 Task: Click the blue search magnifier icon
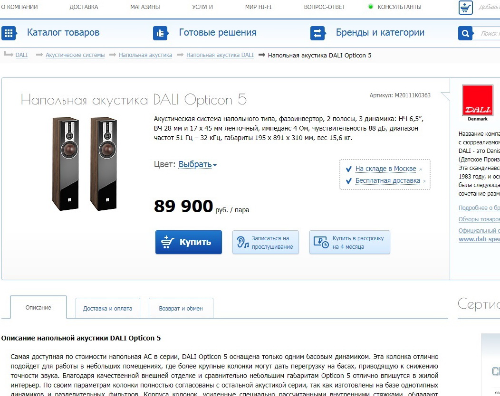coord(465,33)
